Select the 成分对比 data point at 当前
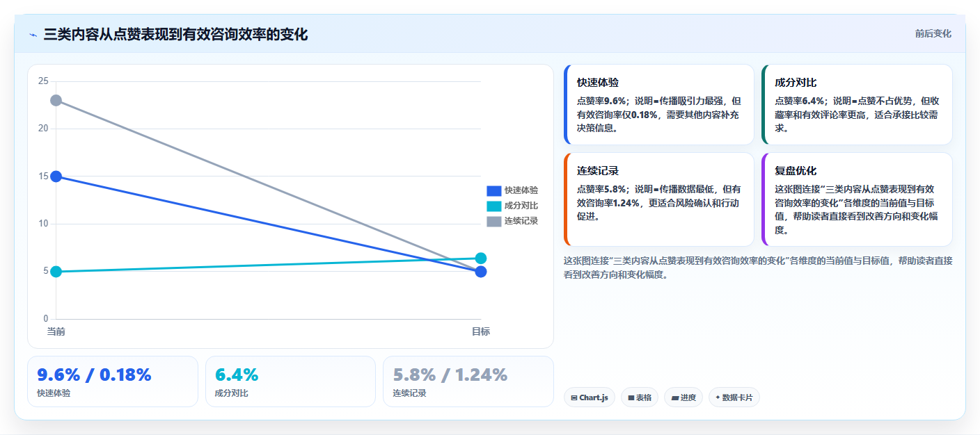Screen dimensions: 980x435 click(x=56, y=272)
